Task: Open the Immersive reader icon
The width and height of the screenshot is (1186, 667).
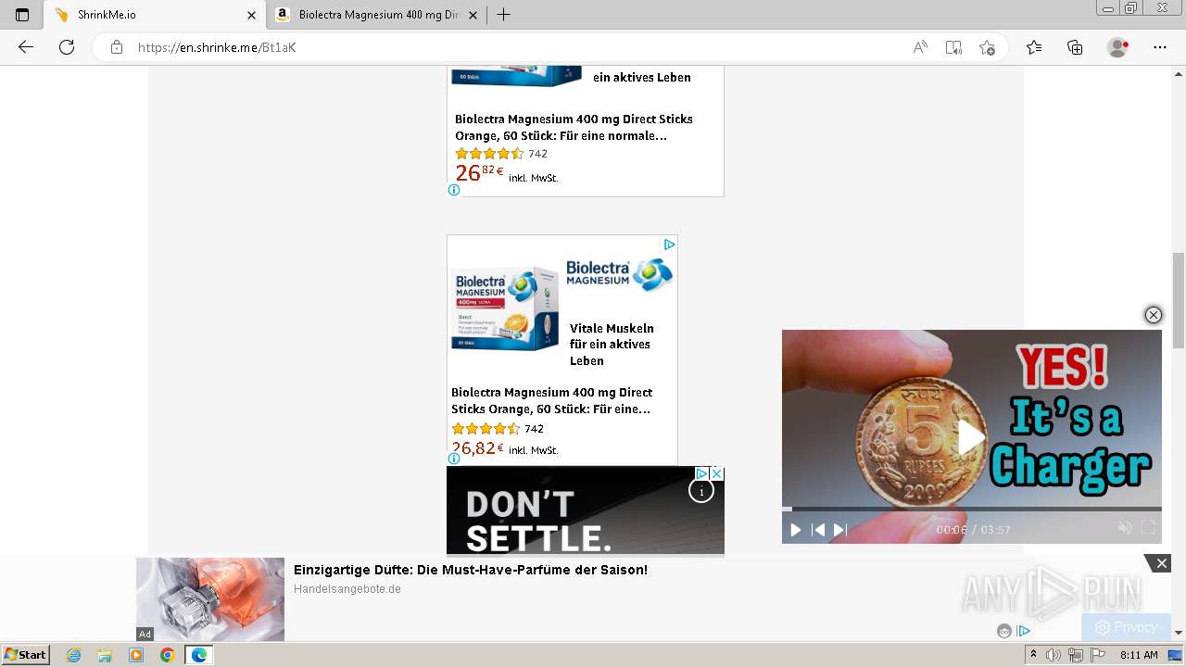Action: 953,47
